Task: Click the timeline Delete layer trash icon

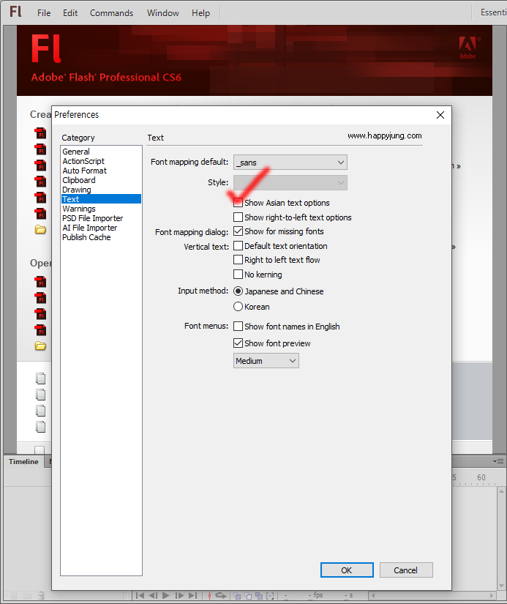Action: [41, 595]
